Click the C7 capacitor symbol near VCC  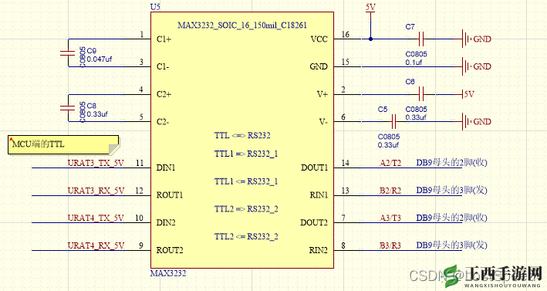point(420,39)
